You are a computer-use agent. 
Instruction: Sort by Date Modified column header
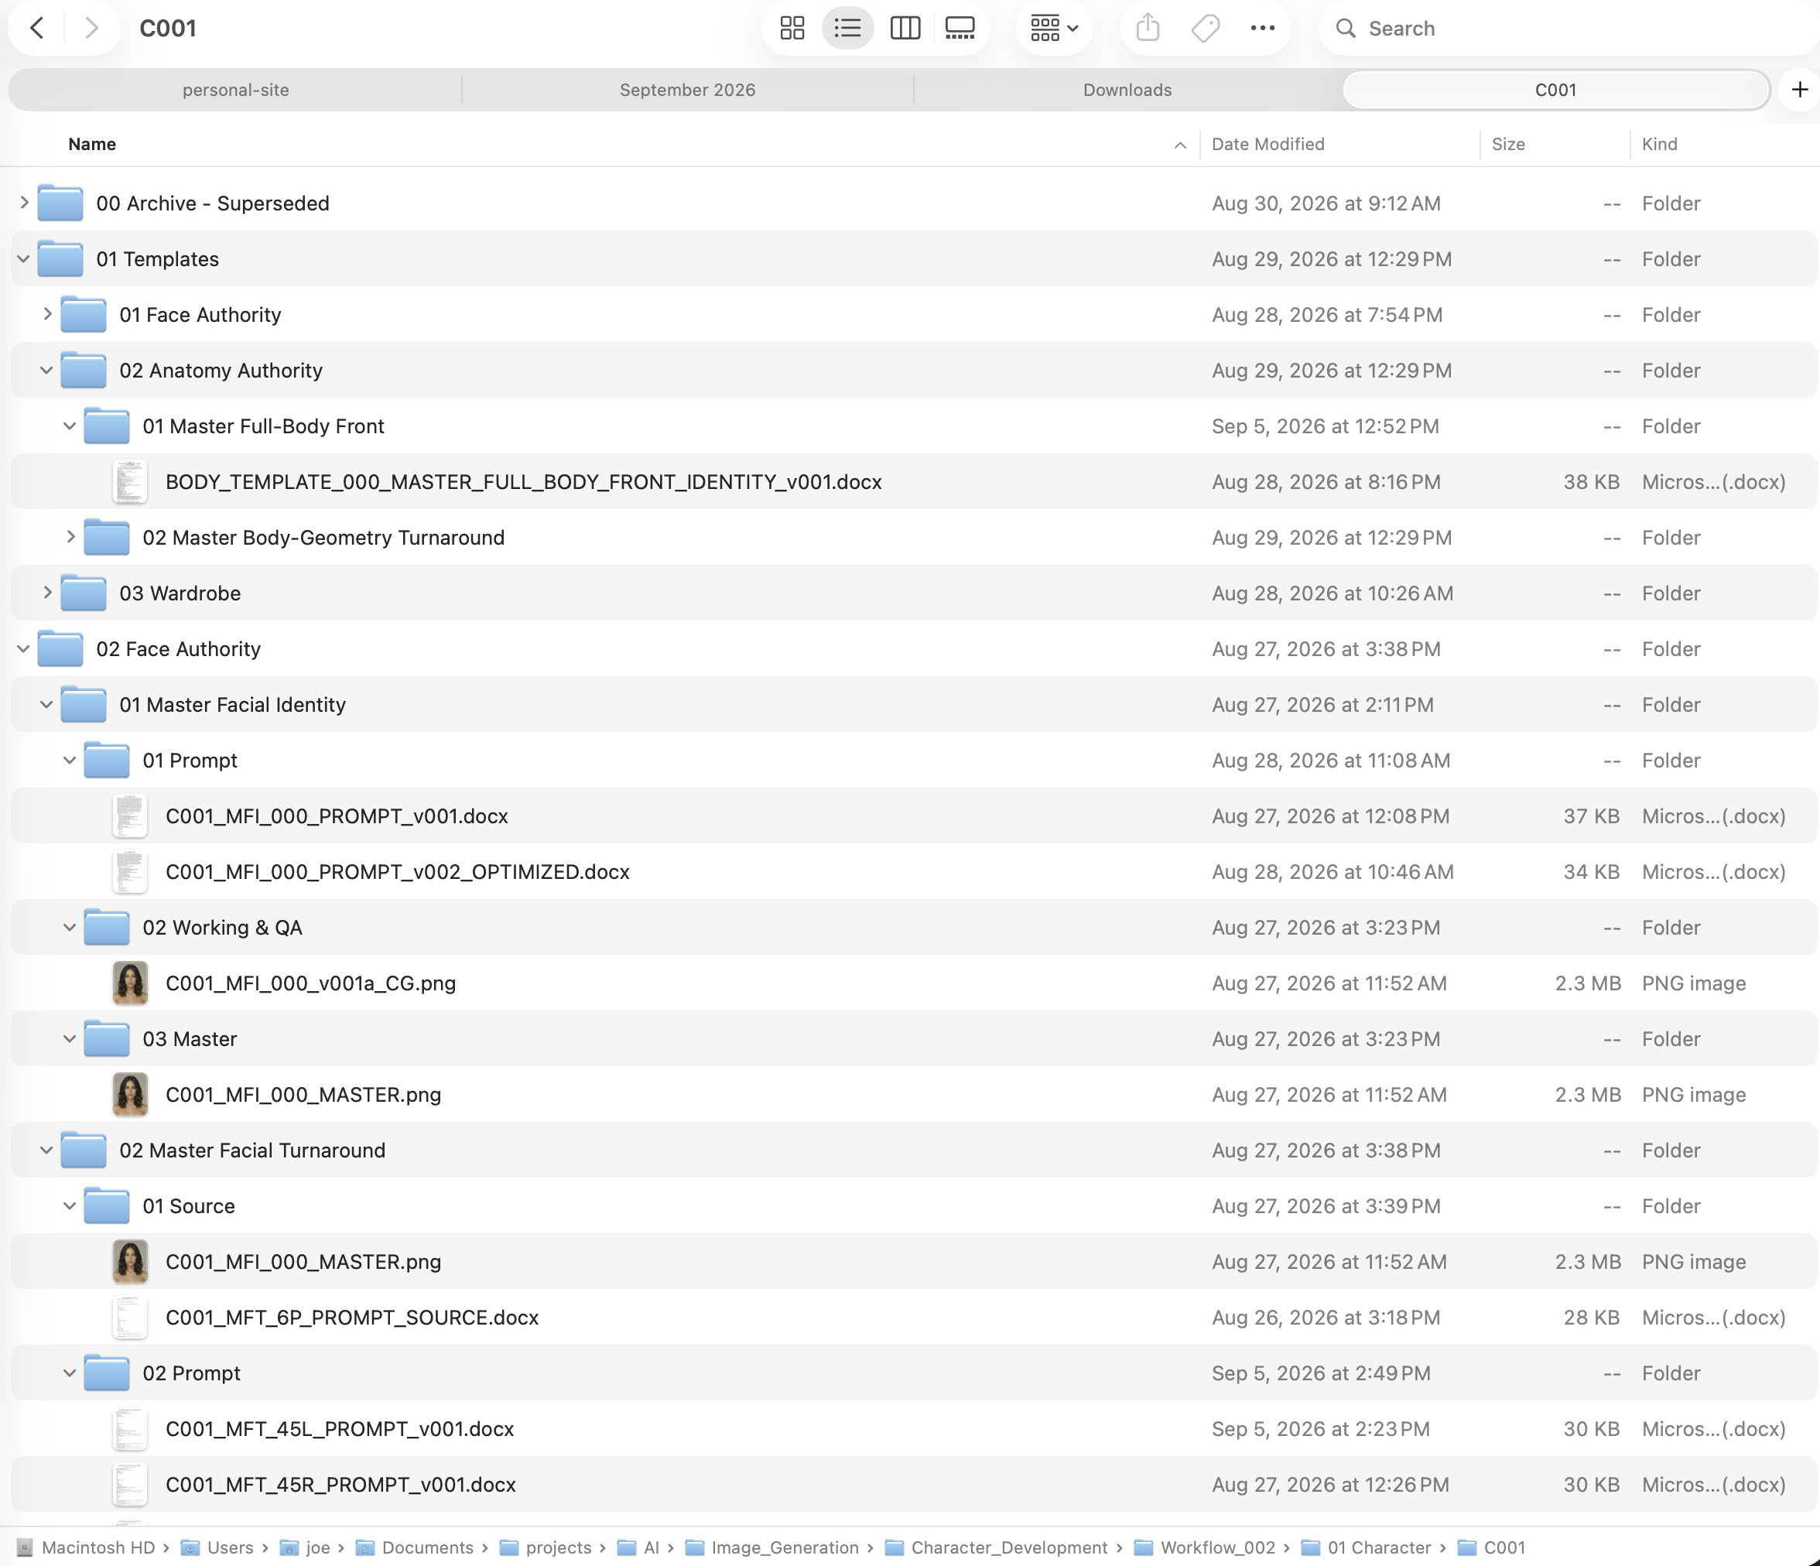click(x=1267, y=144)
